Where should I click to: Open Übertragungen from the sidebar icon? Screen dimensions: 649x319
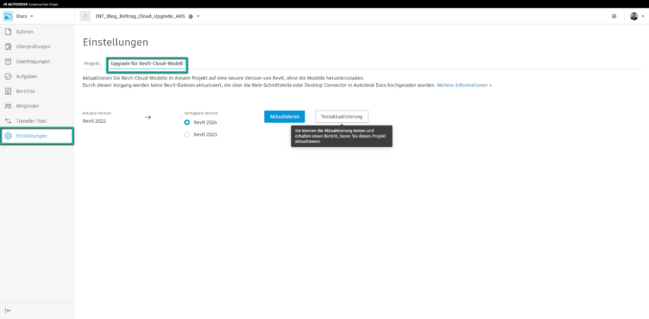click(x=8, y=61)
